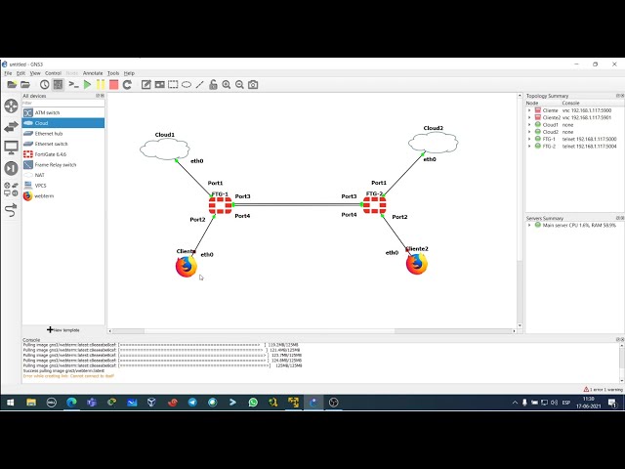Image resolution: width=625 pixels, height=469 pixels.
Task: Suspend all nodes with yellow pause button
Action: tap(101, 85)
